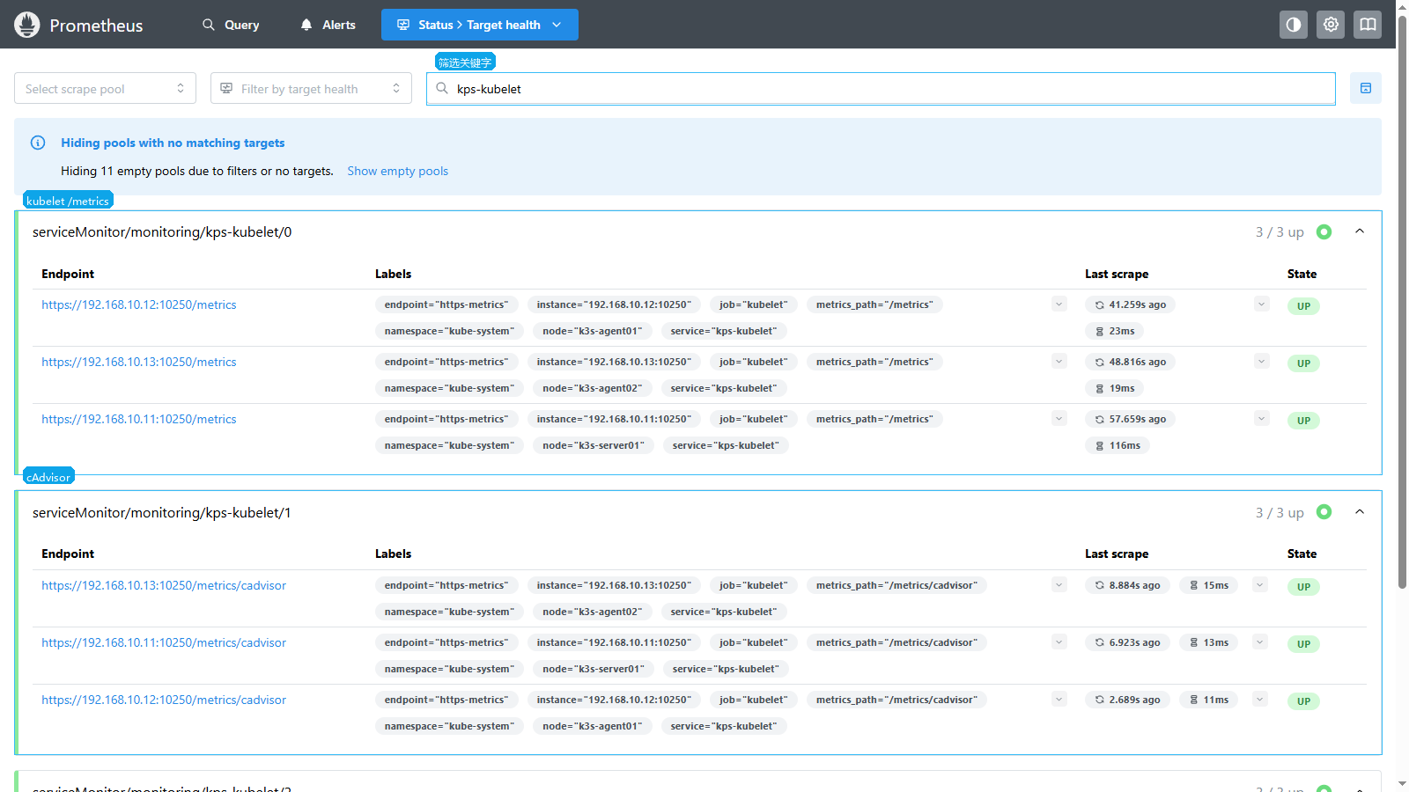Expand labels for the 192.168.10.13 cadvisor endpoint row

pyautogui.click(x=1059, y=585)
